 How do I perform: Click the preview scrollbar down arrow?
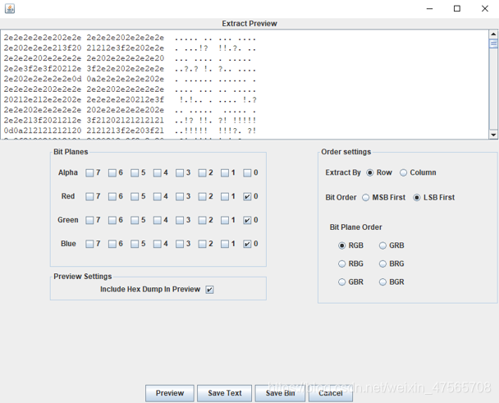pos(493,135)
